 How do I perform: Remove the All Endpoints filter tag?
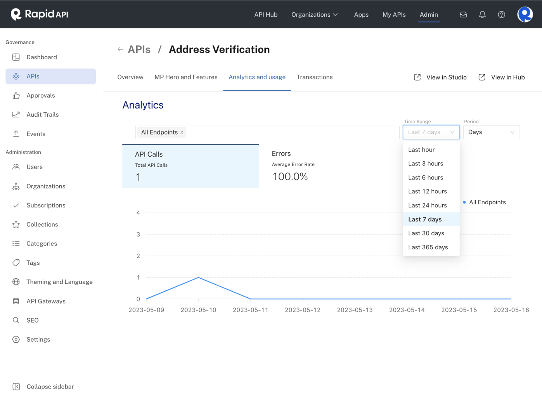182,133
